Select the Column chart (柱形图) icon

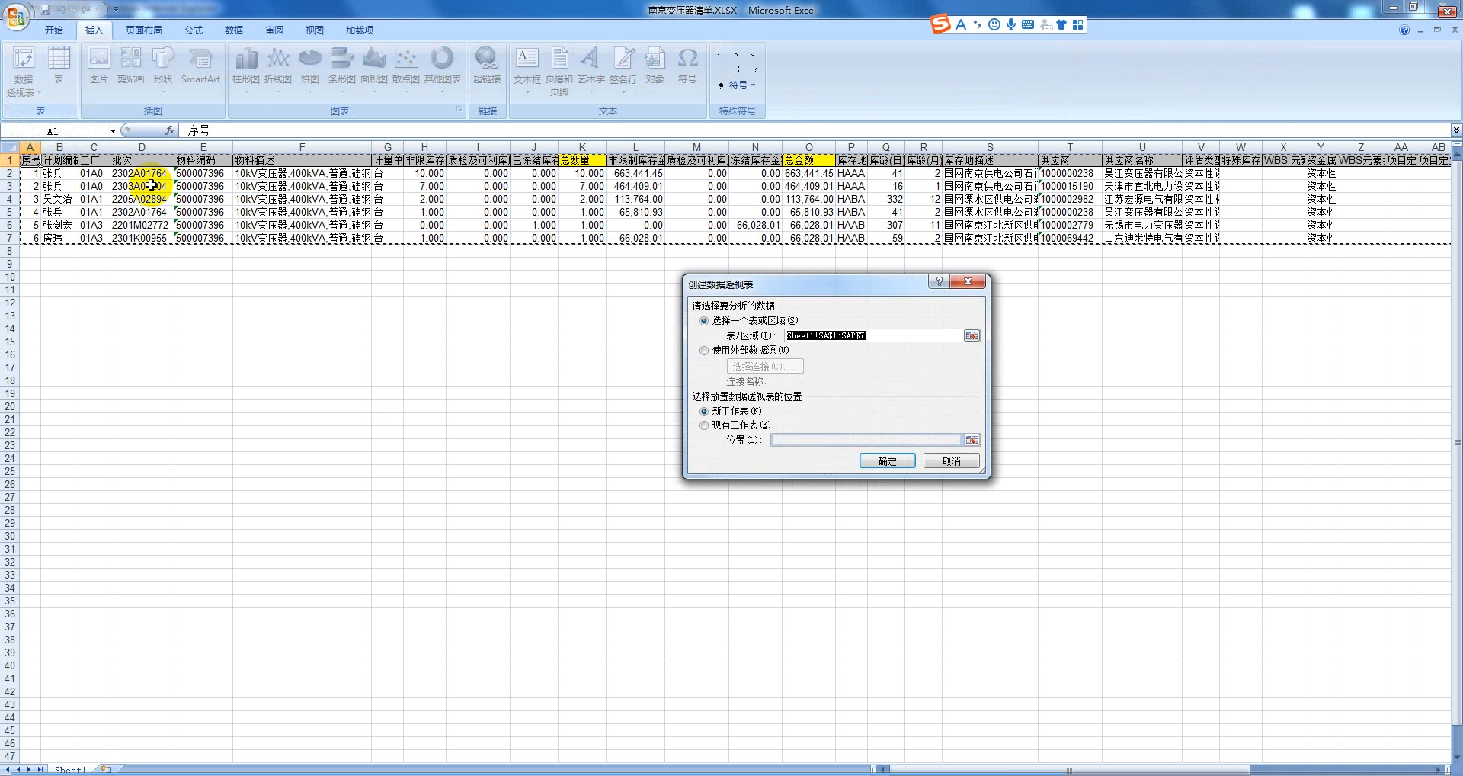(245, 59)
